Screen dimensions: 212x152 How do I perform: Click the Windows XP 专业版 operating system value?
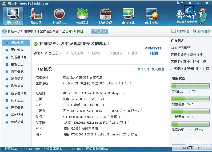[97, 83]
